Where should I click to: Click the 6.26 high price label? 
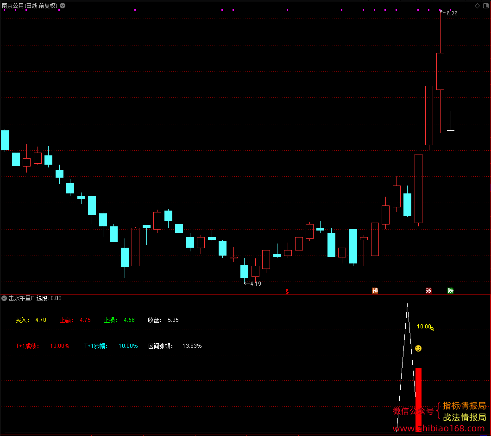click(x=452, y=13)
